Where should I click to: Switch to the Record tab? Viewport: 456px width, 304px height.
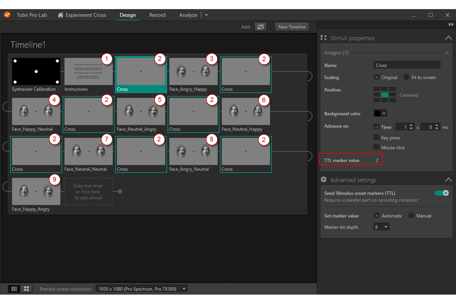click(x=157, y=15)
